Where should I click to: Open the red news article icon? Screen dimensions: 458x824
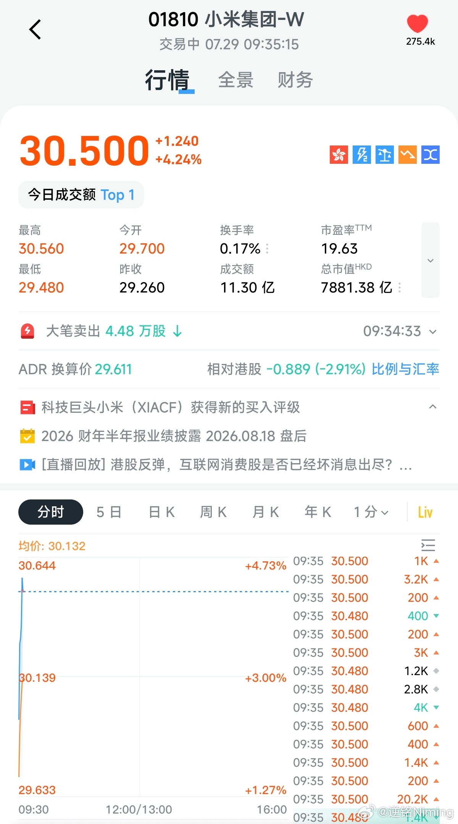27,408
